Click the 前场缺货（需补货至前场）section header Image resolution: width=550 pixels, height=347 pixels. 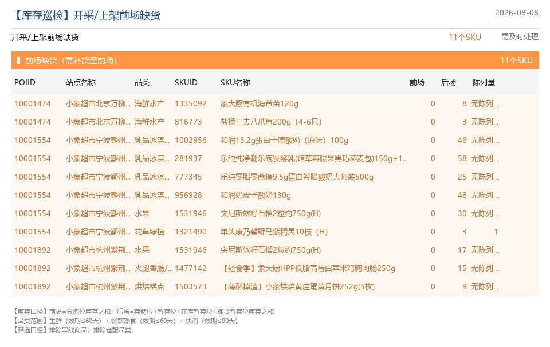(x=275, y=61)
